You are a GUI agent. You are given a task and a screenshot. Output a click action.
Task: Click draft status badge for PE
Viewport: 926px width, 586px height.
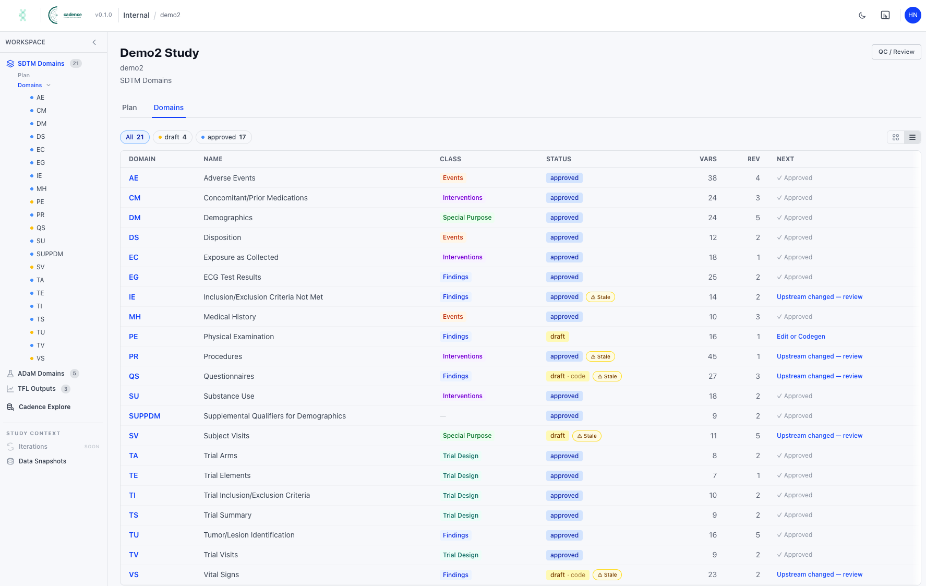tap(558, 337)
